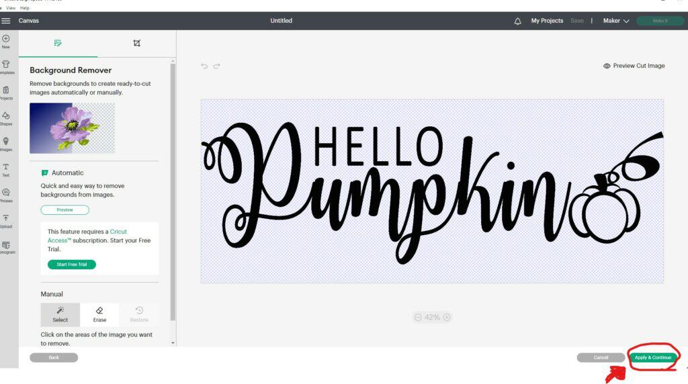The width and height of the screenshot is (688, 384).
Task: Open the Maker machine dropdown
Action: (616, 21)
